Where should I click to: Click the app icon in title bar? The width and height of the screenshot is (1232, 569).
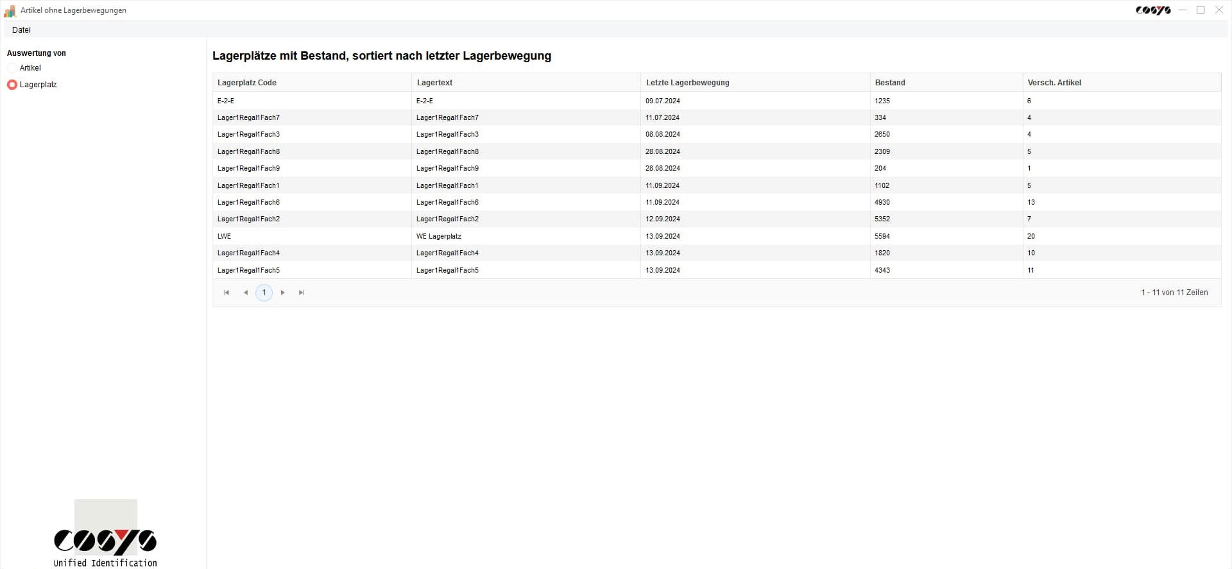coord(10,10)
